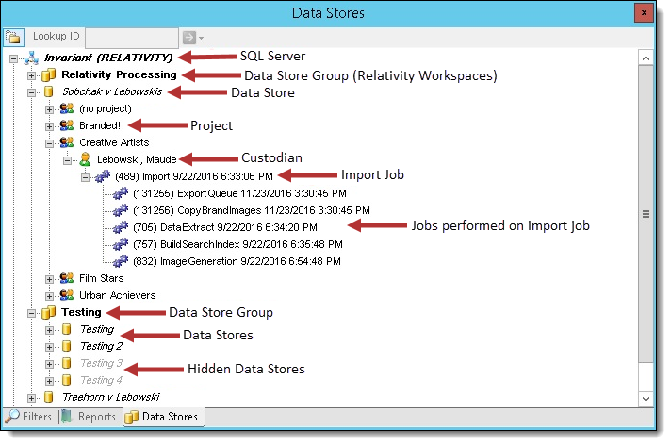Click the gear icon of BuildSearchIndex job

click(x=121, y=244)
